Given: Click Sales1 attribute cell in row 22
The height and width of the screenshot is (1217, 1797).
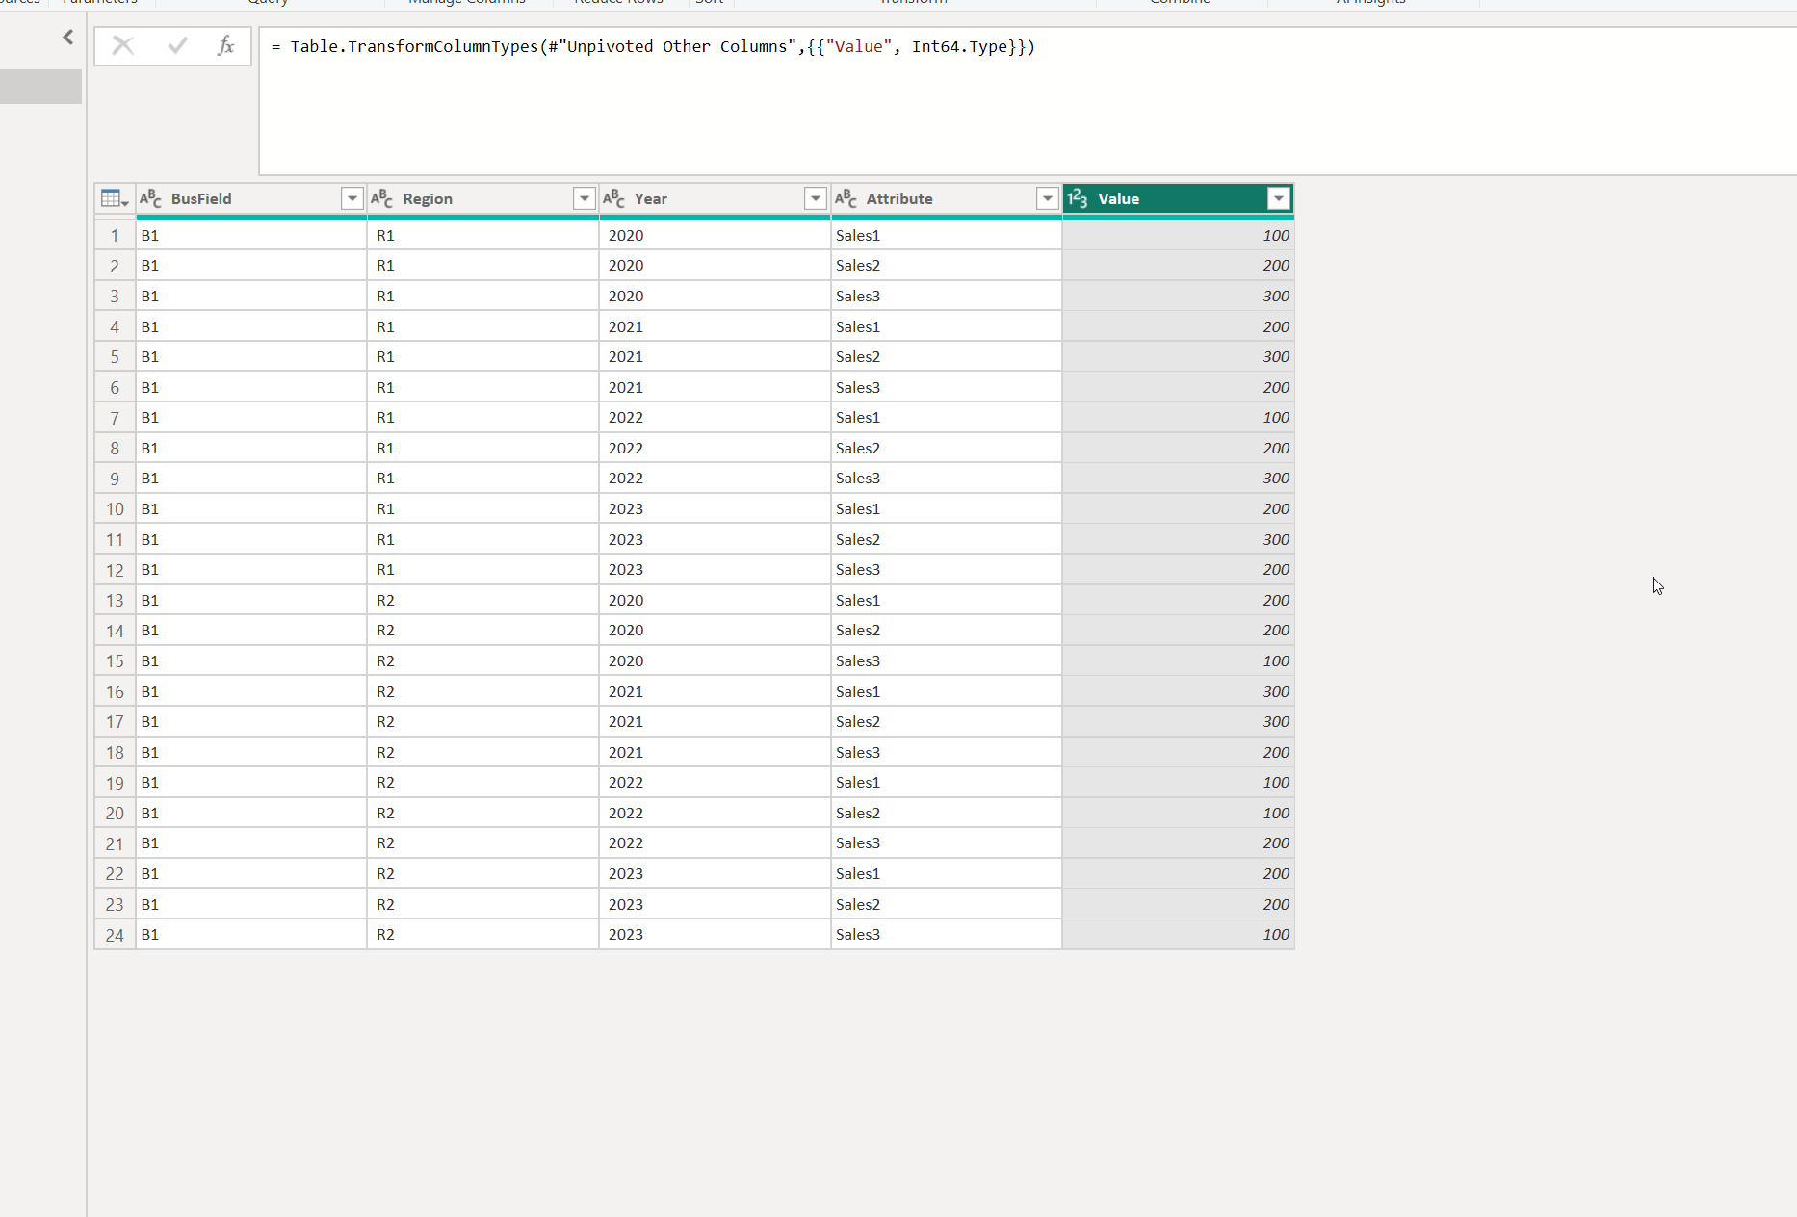Looking at the screenshot, I should (947, 873).
